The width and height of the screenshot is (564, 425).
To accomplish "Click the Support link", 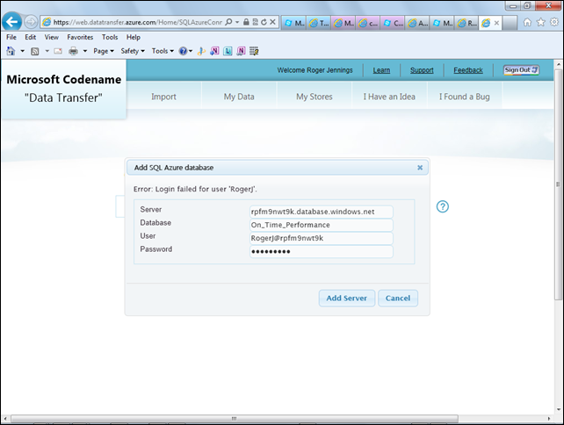I will 422,70.
